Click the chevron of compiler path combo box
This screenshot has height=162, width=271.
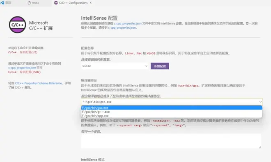click(260, 102)
